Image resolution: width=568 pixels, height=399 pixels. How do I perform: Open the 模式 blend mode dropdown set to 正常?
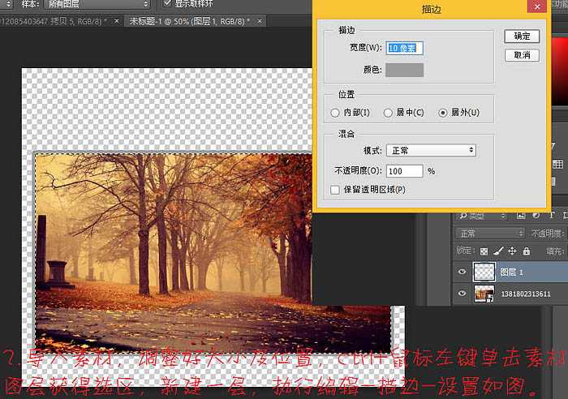[x=431, y=150]
